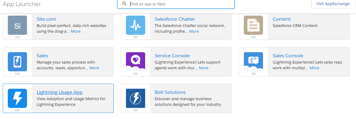Click the Bolt Solutions circular bolt icon
Image resolution: width=356 pixels, height=119 pixels.
point(136,98)
